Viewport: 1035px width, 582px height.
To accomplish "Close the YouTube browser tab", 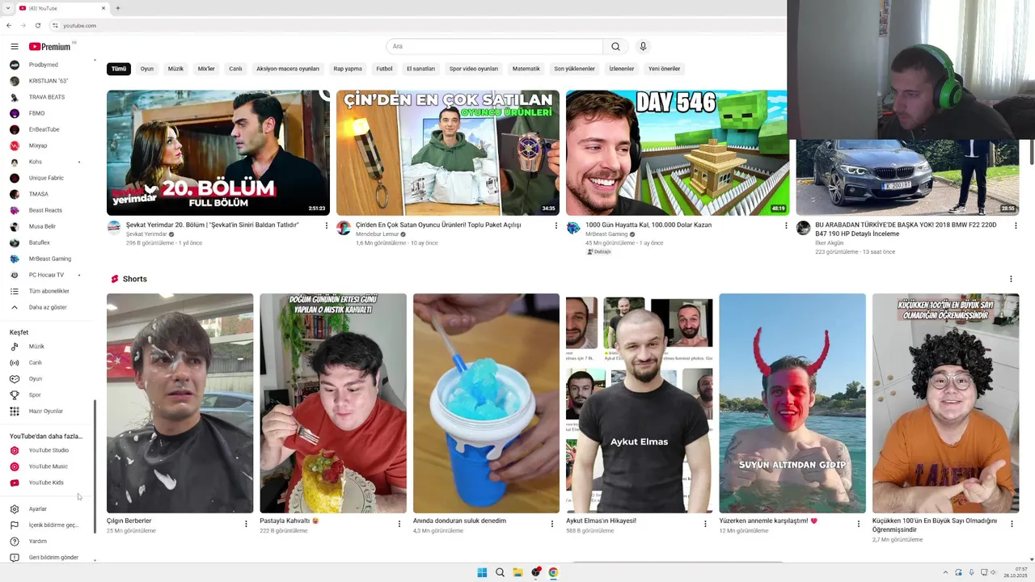I will pyautogui.click(x=103, y=8).
